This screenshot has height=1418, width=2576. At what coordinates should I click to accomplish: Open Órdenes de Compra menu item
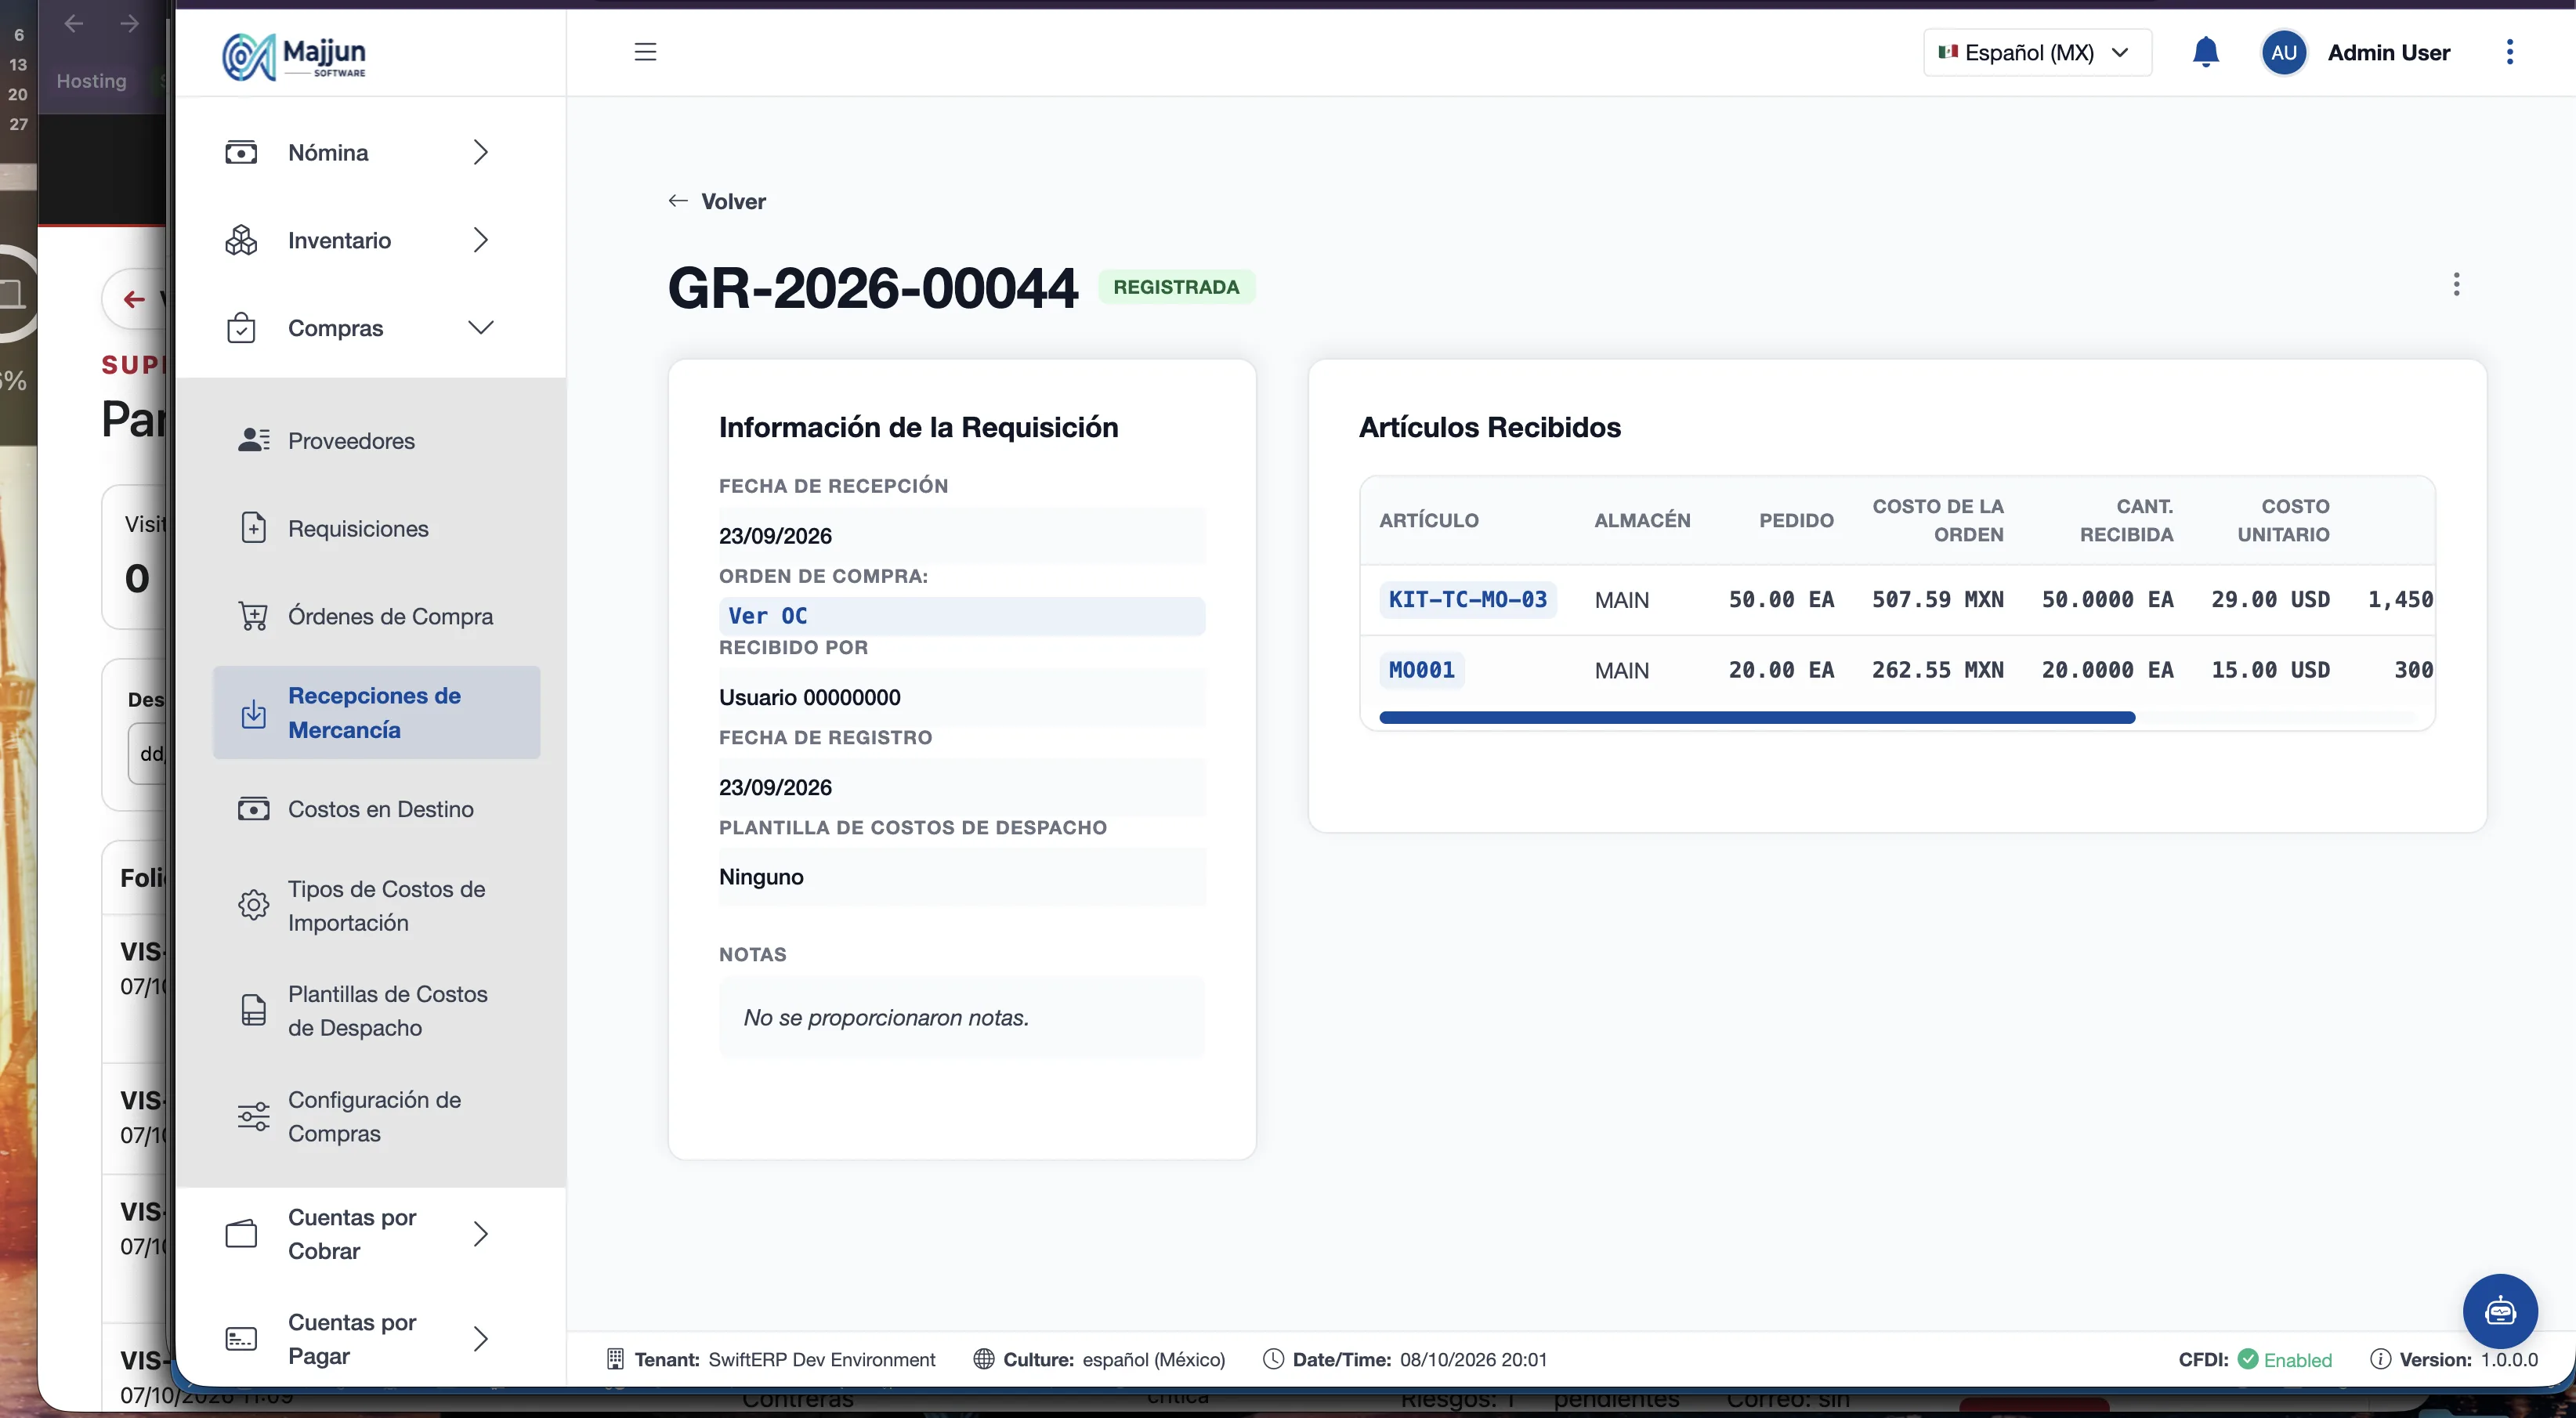click(x=376, y=616)
